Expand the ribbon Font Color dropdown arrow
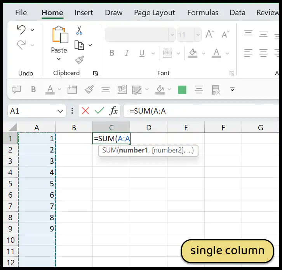This screenshot has width=282, height=270. (227, 53)
